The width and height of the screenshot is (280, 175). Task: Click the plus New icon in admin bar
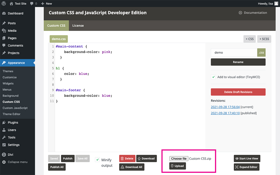43,4
